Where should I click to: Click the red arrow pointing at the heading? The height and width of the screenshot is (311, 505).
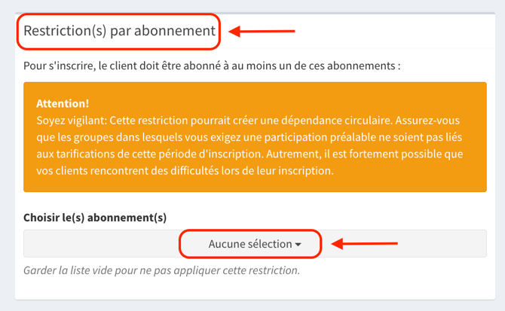[261, 32]
